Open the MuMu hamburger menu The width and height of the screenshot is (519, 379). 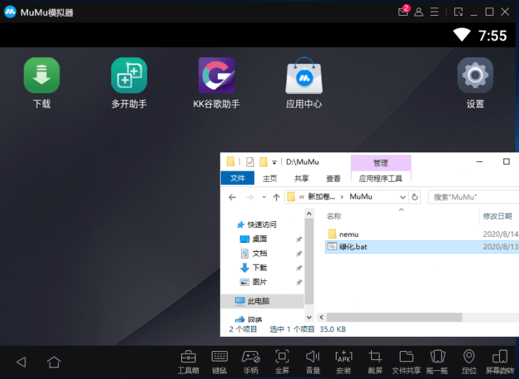point(435,12)
